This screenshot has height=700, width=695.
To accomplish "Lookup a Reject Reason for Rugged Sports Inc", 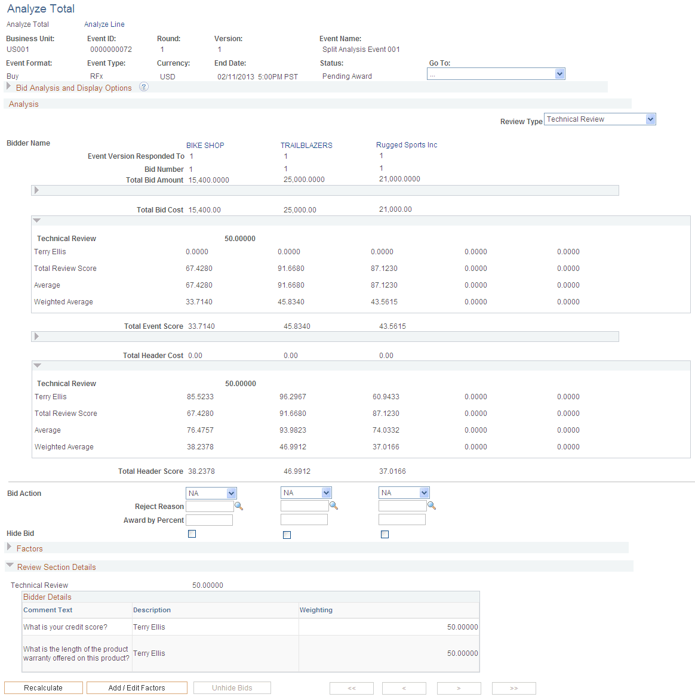I will pos(432,505).
